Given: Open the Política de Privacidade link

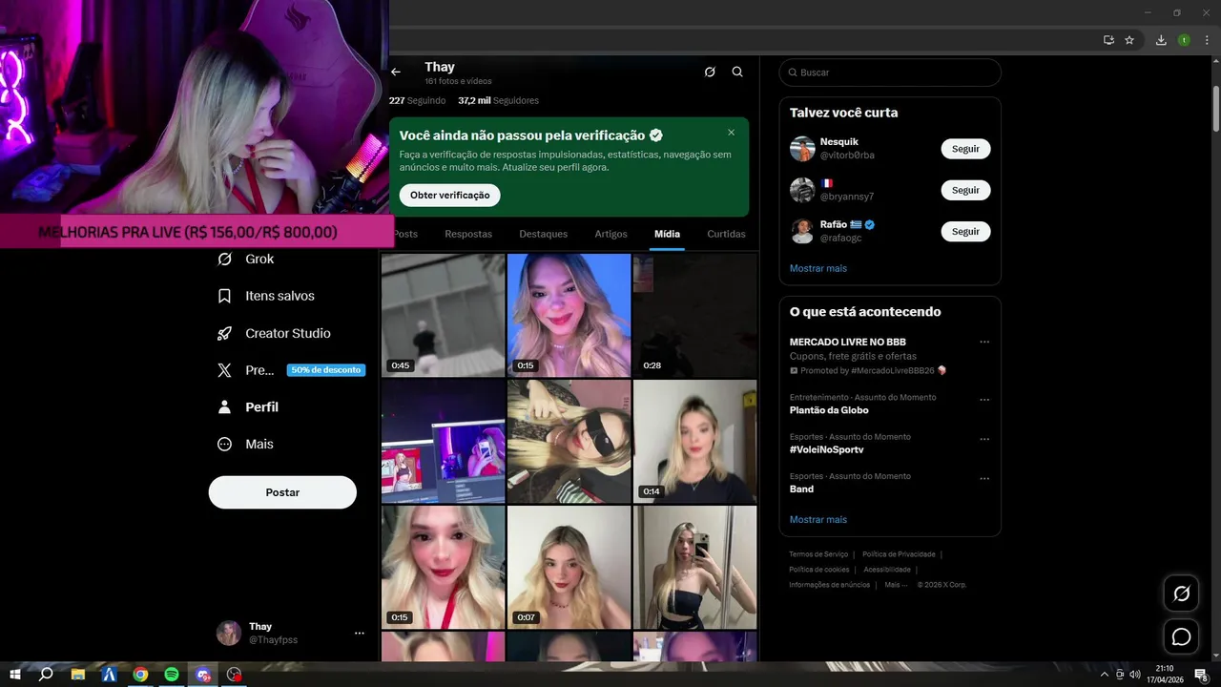Looking at the screenshot, I should click(x=899, y=554).
